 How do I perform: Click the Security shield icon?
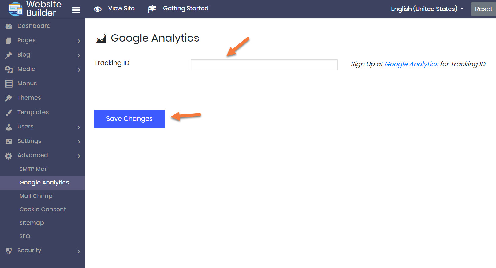tap(9, 251)
